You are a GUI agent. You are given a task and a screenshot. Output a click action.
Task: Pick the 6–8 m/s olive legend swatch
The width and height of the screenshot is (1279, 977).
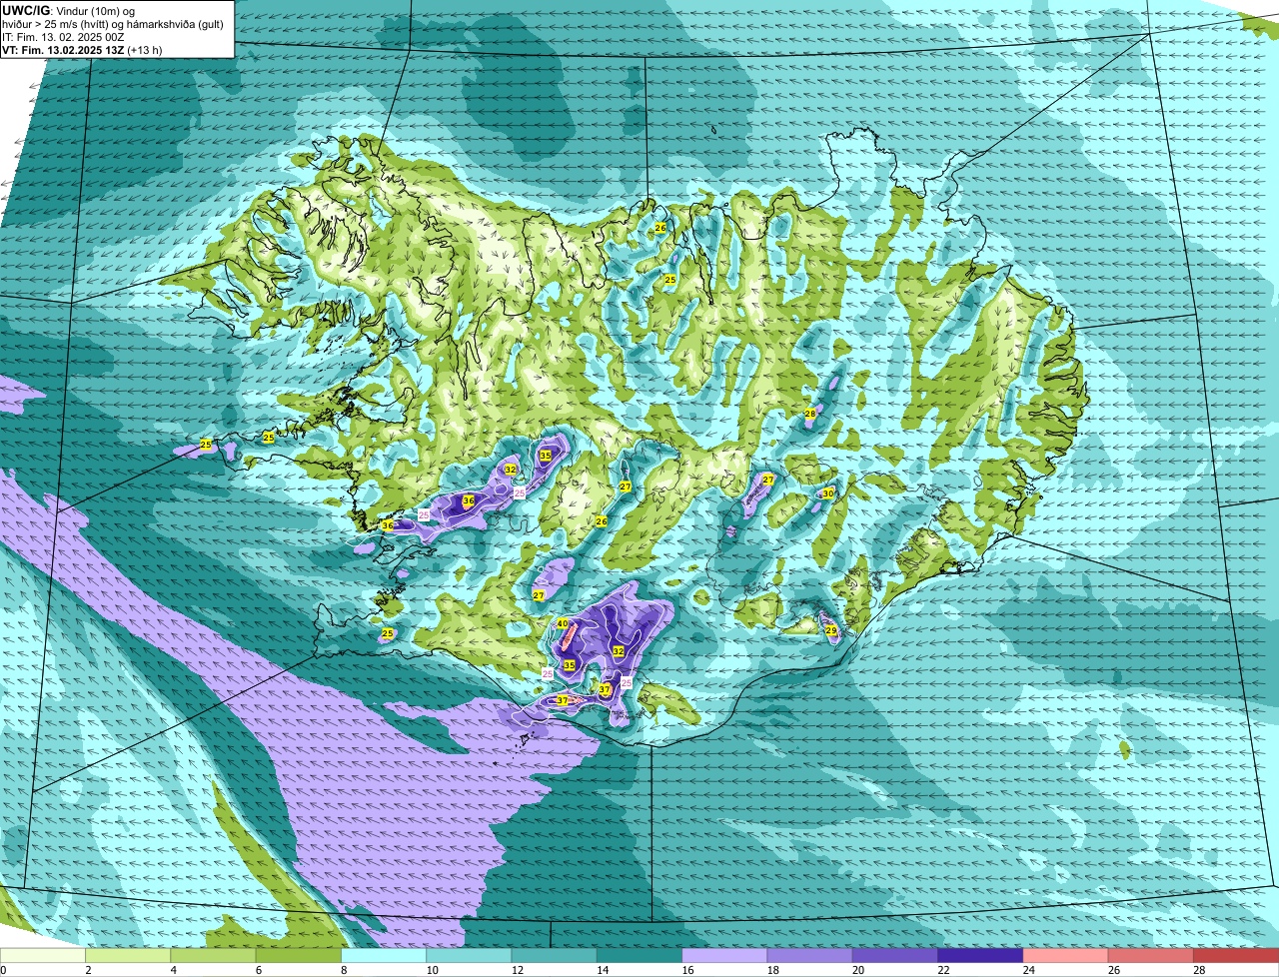pos(299,956)
